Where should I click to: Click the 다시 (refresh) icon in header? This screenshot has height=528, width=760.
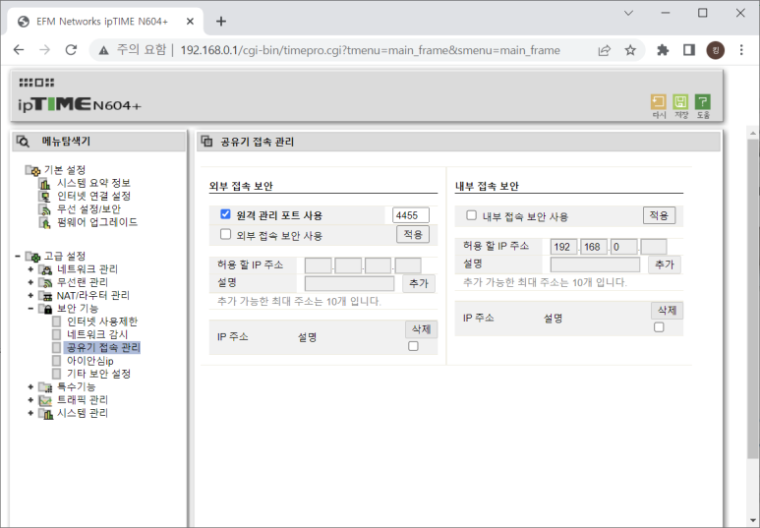coord(659,102)
